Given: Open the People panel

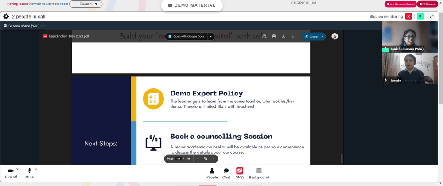Looking at the screenshot, I should 212,173.
